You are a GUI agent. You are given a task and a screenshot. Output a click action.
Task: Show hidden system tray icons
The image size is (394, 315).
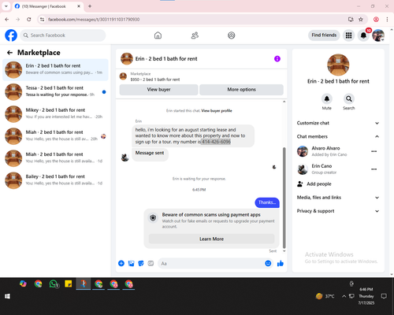344,296
